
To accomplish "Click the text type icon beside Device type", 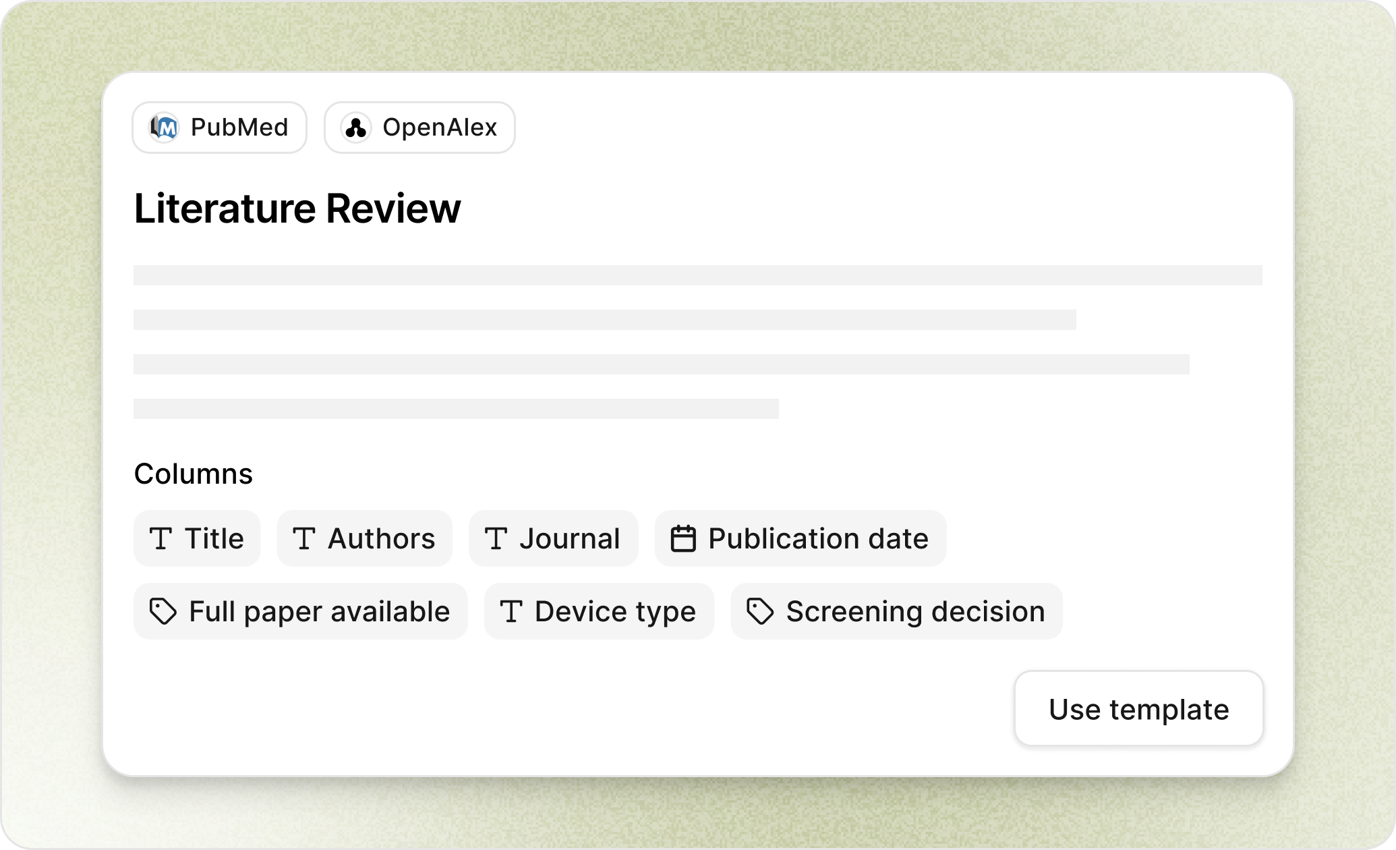I will point(513,611).
